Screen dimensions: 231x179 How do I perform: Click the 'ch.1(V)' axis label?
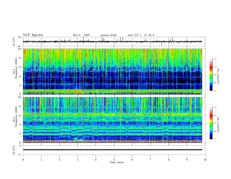(x=14, y=42)
